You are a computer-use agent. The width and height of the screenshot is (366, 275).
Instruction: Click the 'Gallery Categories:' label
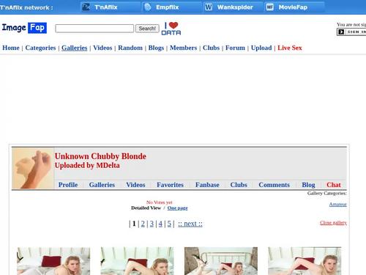coord(326,194)
